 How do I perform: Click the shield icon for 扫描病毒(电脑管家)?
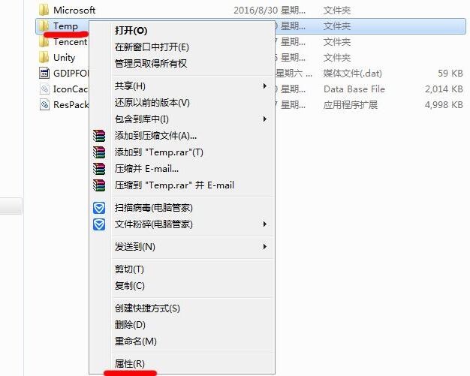99,208
